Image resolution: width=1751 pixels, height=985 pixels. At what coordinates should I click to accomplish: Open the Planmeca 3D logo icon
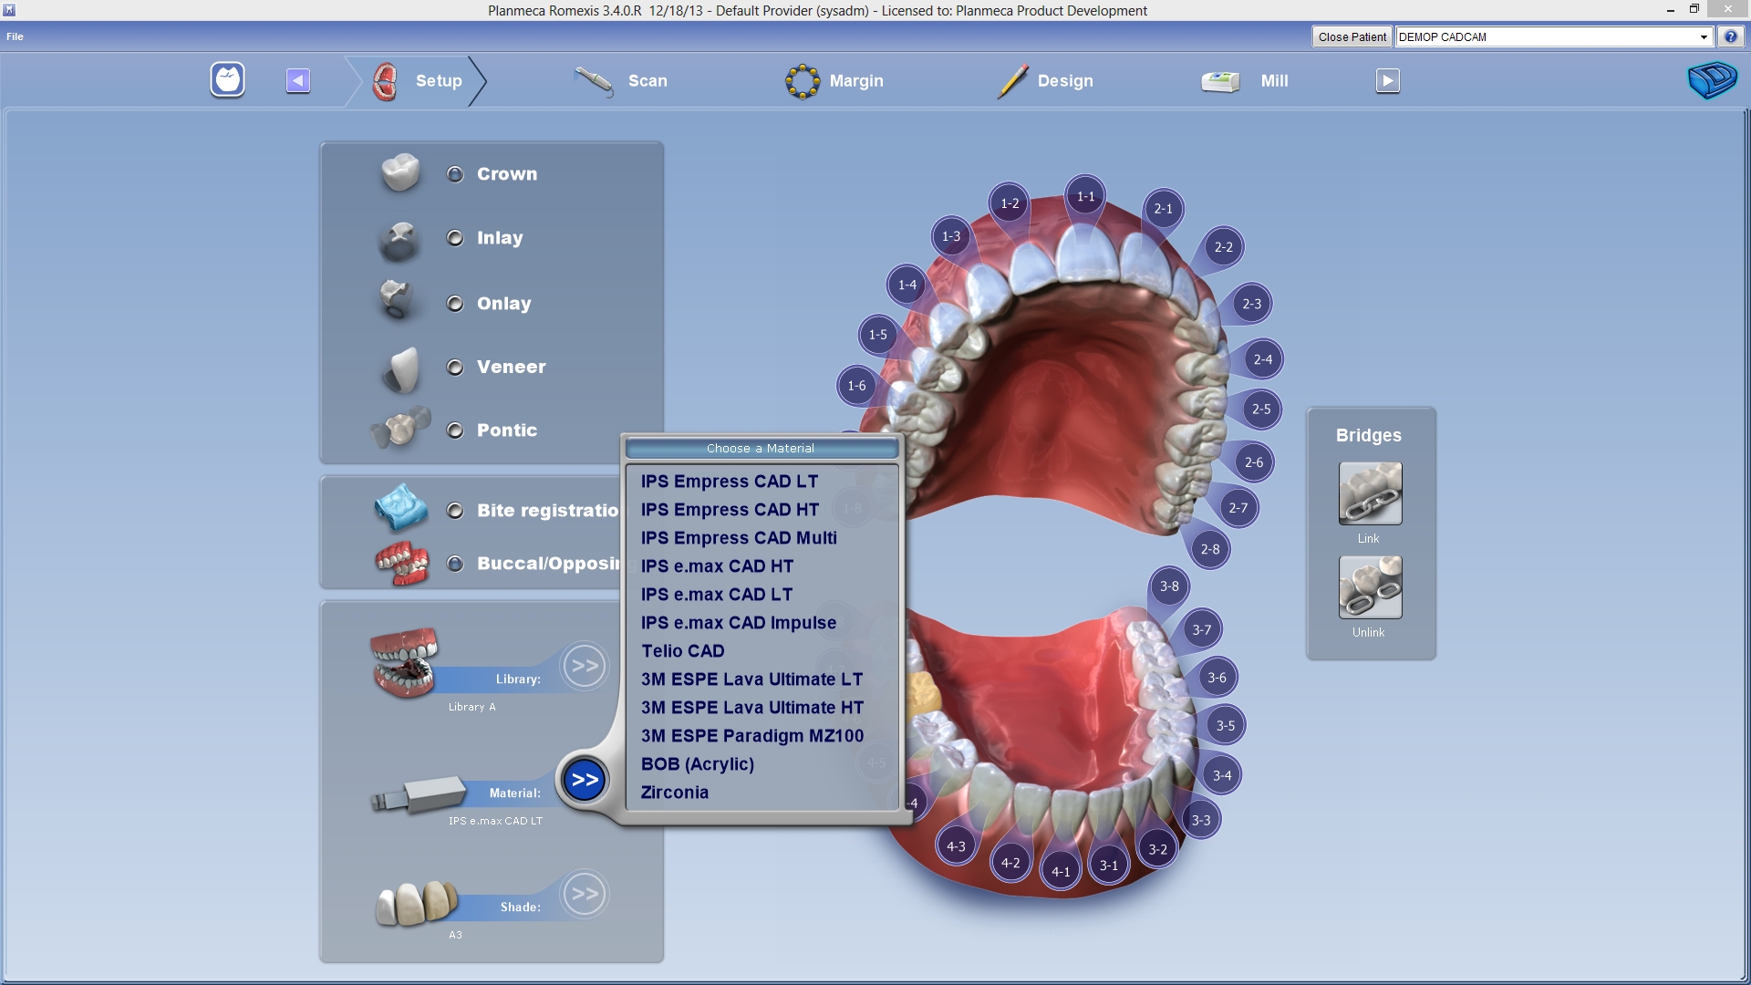1712,80
